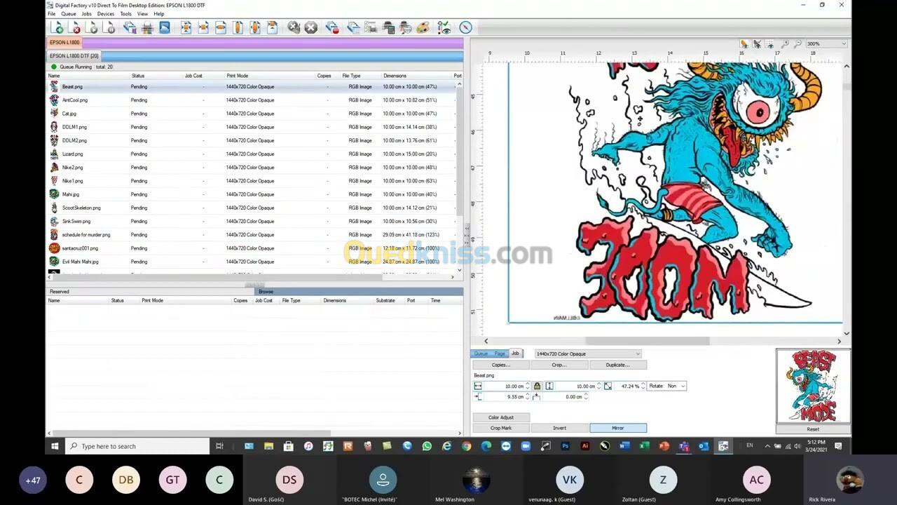The height and width of the screenshot is (505, 897).
Task: Open the Devices menu
Action: (x=105, y=13)
